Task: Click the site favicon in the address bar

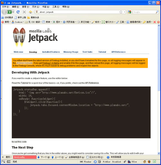Action: 37,12
